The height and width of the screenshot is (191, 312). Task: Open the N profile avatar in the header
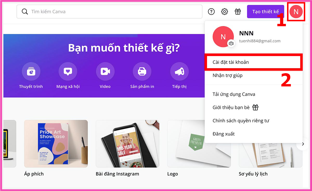[296, 11]
